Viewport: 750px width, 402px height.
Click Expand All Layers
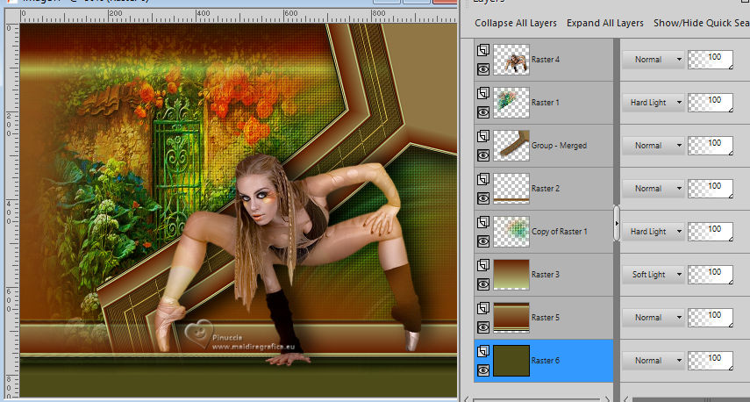(605, 23)
